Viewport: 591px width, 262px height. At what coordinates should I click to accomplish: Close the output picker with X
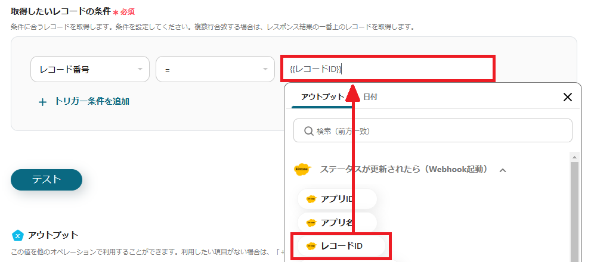(x=567, y=97)
